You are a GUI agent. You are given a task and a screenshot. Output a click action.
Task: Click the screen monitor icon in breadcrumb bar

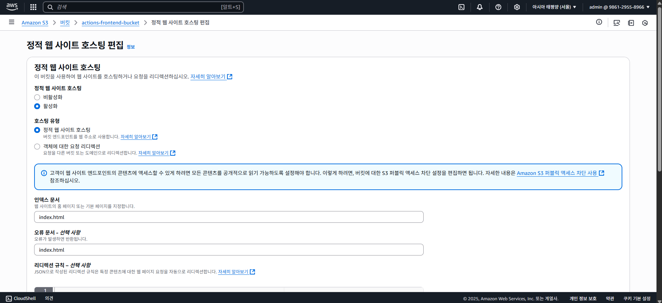(x=617, y=23)
